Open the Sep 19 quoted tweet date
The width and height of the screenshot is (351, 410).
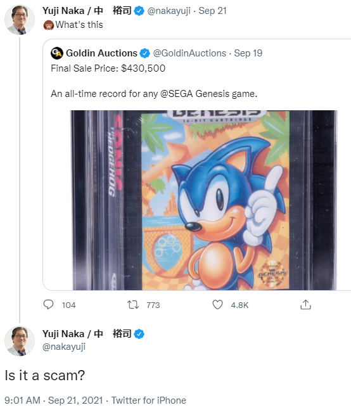tap(248, 53)
